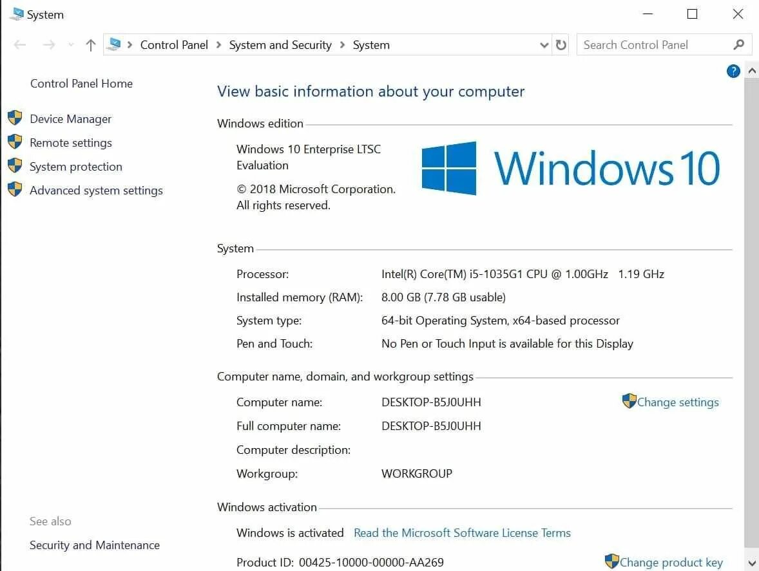
Task: Select Control Panel in the breadcrumb
Action: [174, 45]
